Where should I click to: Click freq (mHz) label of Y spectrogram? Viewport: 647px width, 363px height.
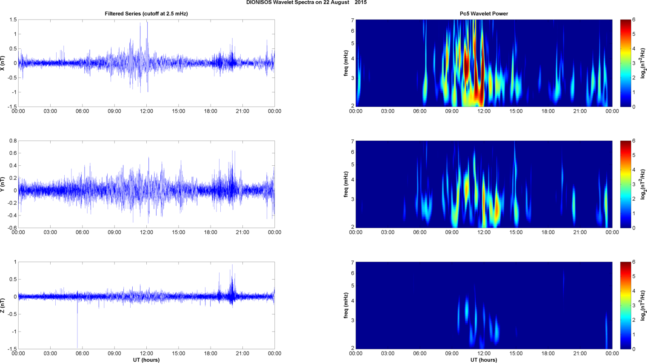pyautogui.click(x=347, y=184)
